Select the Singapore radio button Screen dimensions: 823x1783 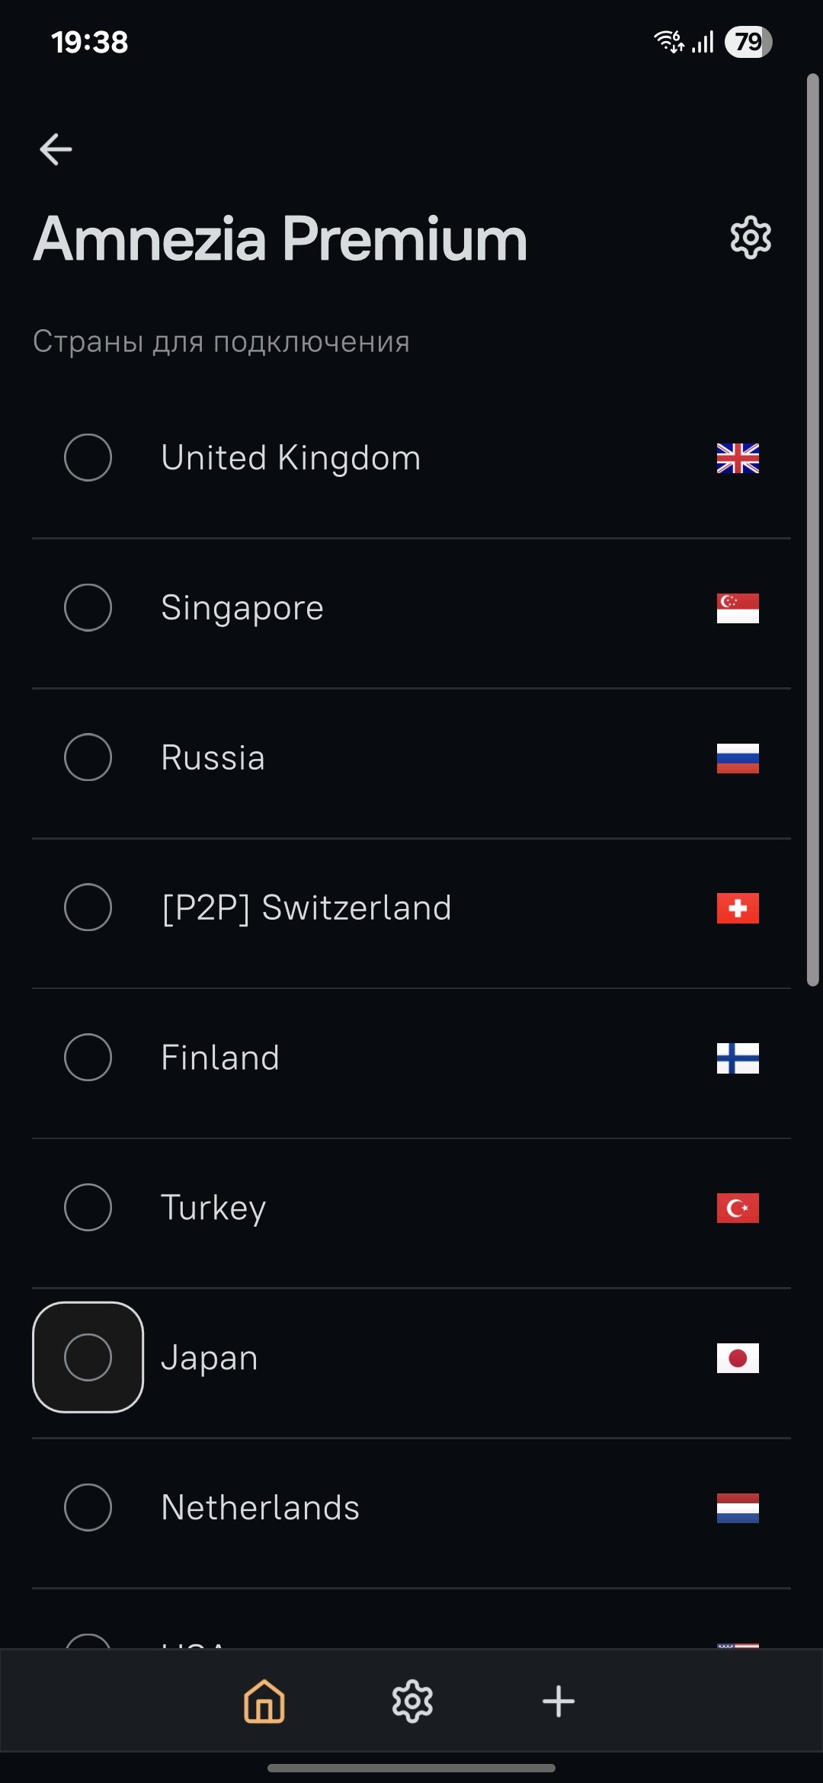(x=88, y=608)
